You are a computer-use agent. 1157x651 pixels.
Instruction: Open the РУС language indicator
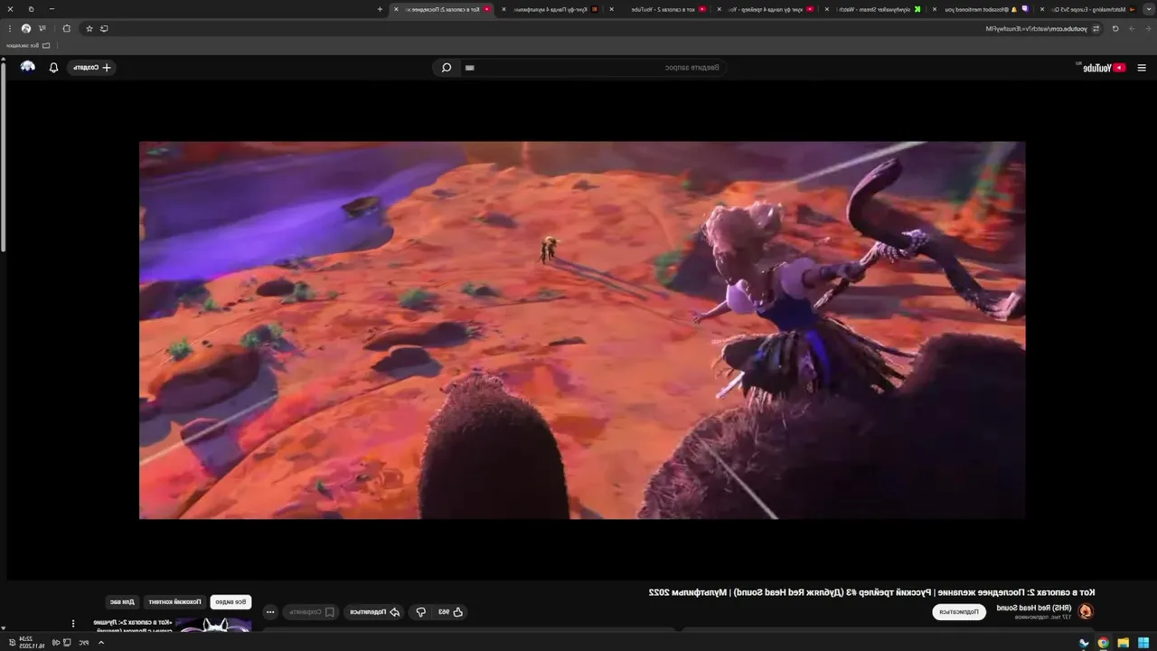84,643
